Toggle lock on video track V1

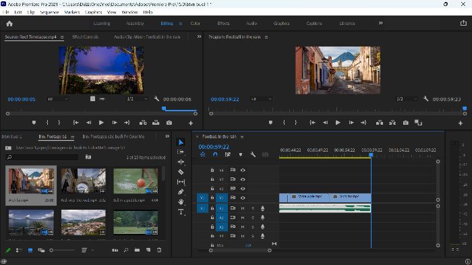[x=212, y=198]
